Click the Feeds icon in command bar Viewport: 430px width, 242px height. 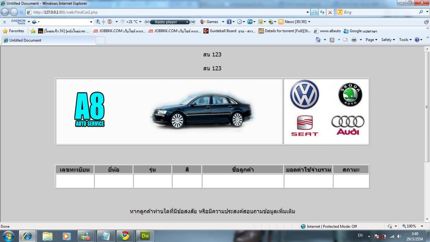[x=332, y=40]
